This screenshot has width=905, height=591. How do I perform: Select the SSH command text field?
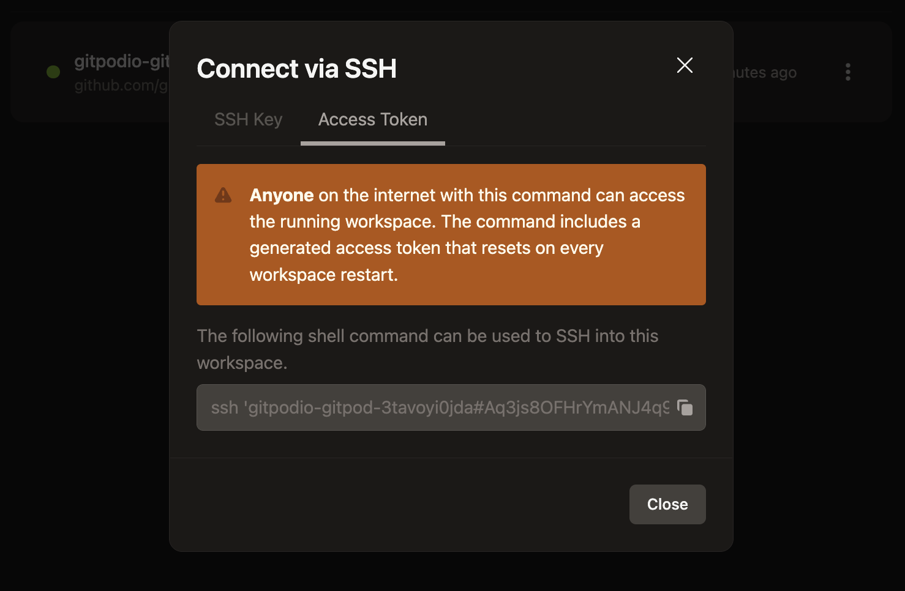point(429,407)
